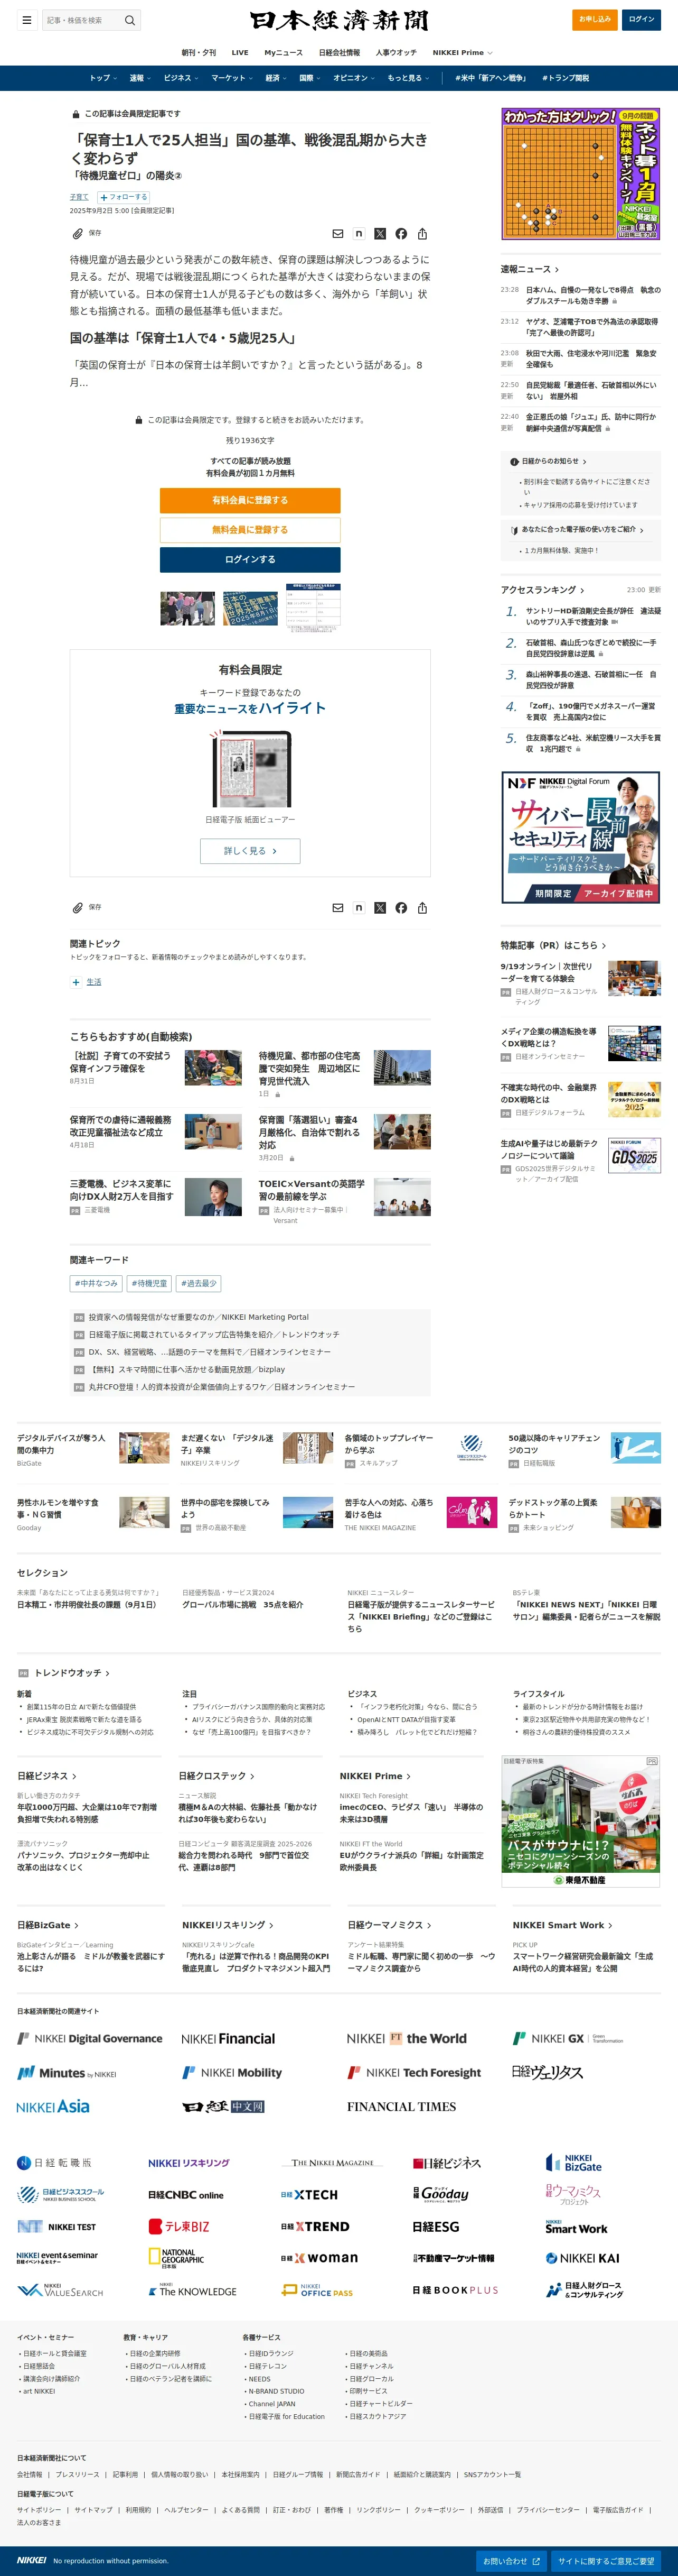
Task: Open the FINANCIAL TIMES logo link
Action: point(401,2107)
